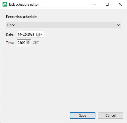Cancel the schedule editing dialog
Viewport: 127px width, 123px height.
click(110, 116)
